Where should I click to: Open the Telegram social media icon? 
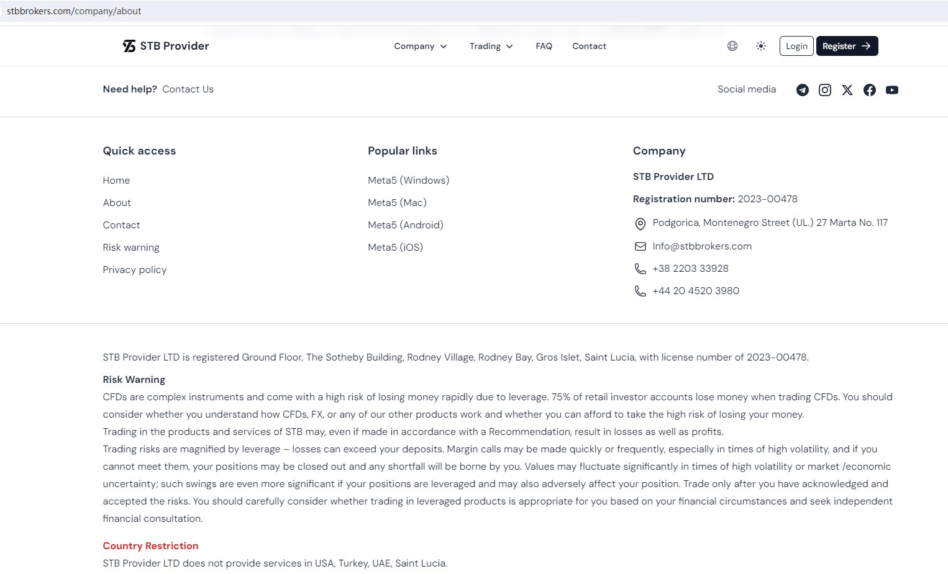pyautogui.click(x=803, y=90)
